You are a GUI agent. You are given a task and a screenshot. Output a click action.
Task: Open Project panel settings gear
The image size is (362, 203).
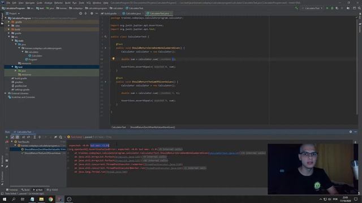(x=92, y=14)
